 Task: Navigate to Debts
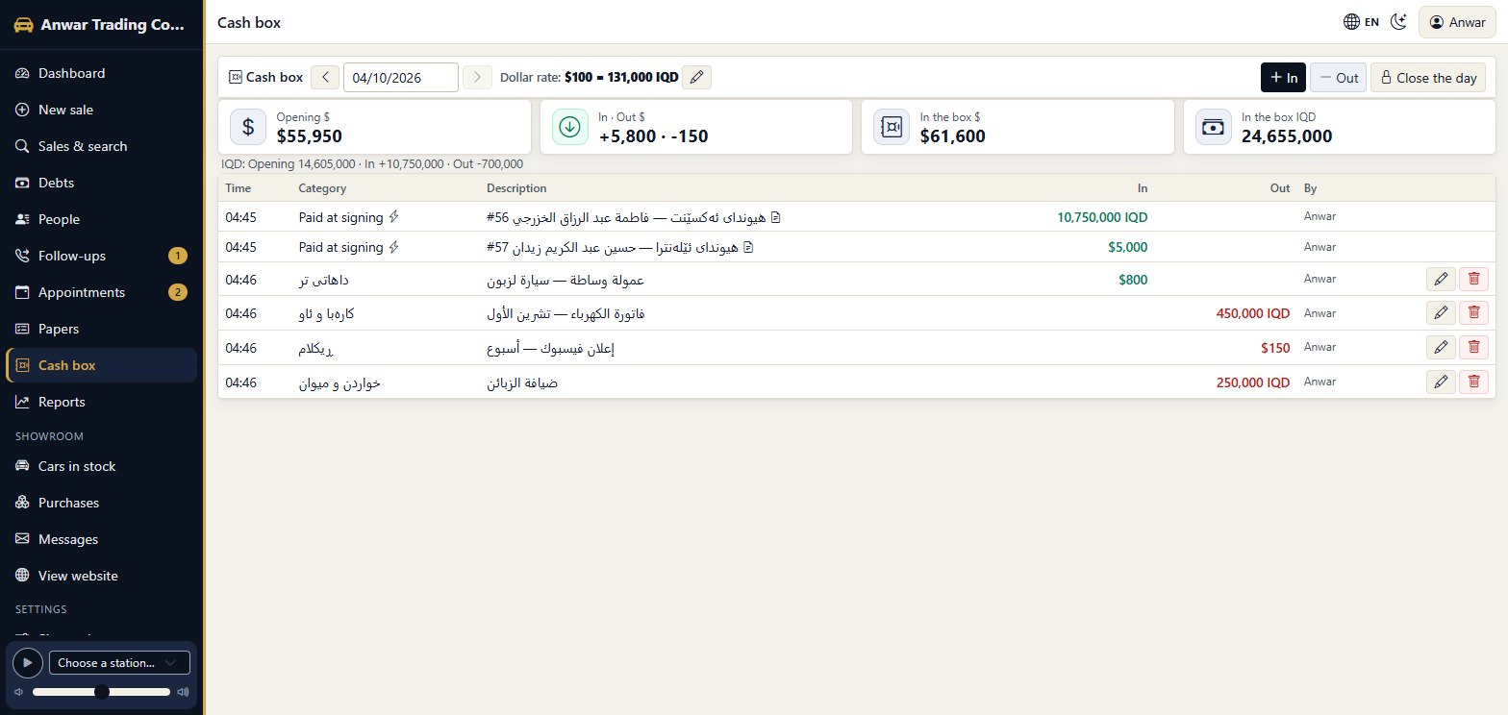[102, 183]
